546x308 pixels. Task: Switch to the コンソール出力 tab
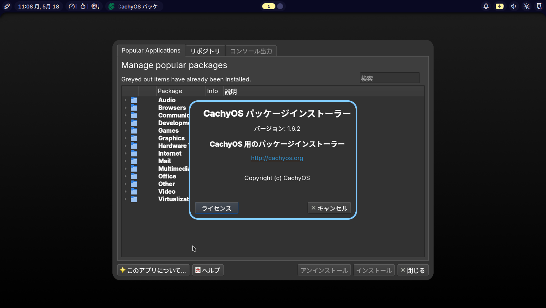[251, 51]
